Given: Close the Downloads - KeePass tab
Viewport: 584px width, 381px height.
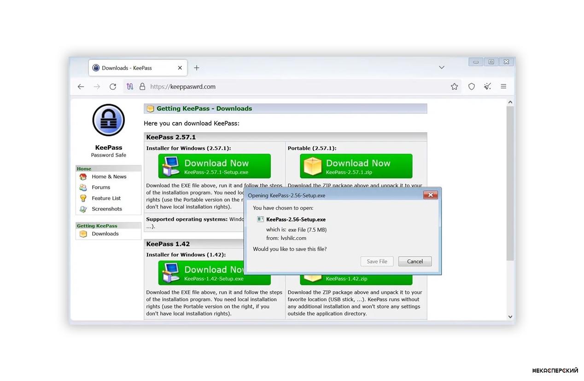Looking at the screenshot, I should pyautogui.click(x=180, y=68).
